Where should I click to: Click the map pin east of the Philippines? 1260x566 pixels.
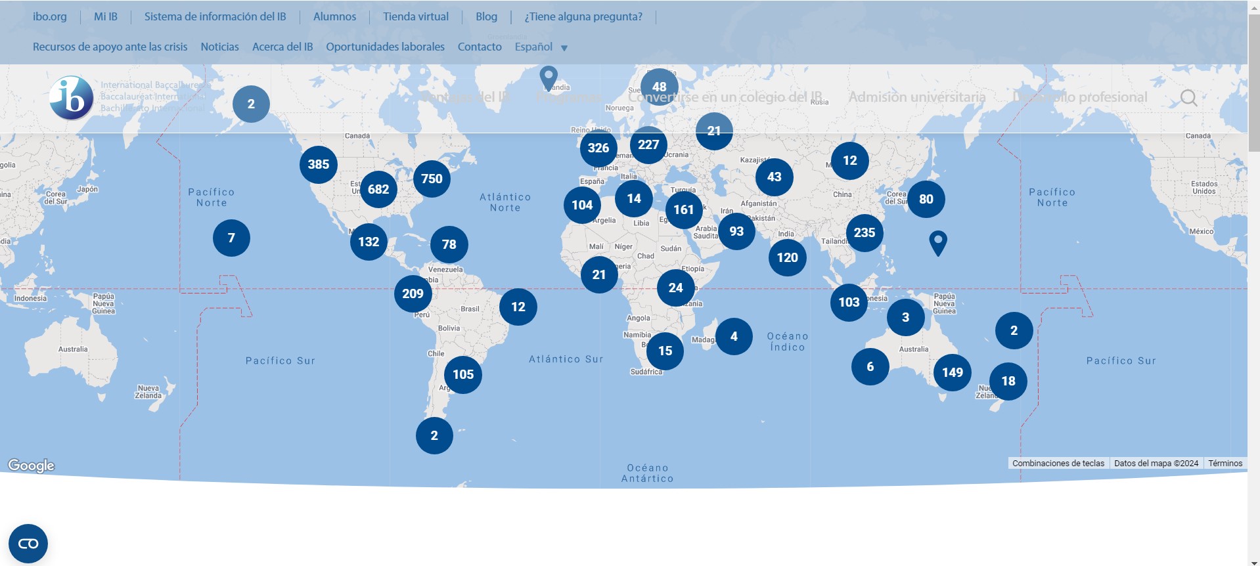[938, 241]
